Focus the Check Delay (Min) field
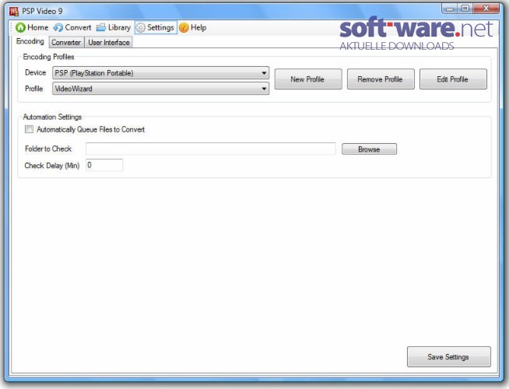This screenshot has height=389, width=509. click(104, 165)
